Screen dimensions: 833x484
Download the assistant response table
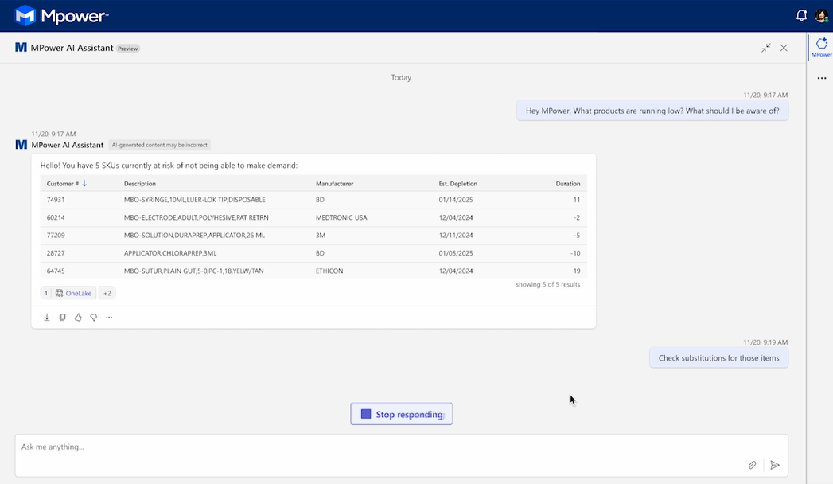point(47,317)
